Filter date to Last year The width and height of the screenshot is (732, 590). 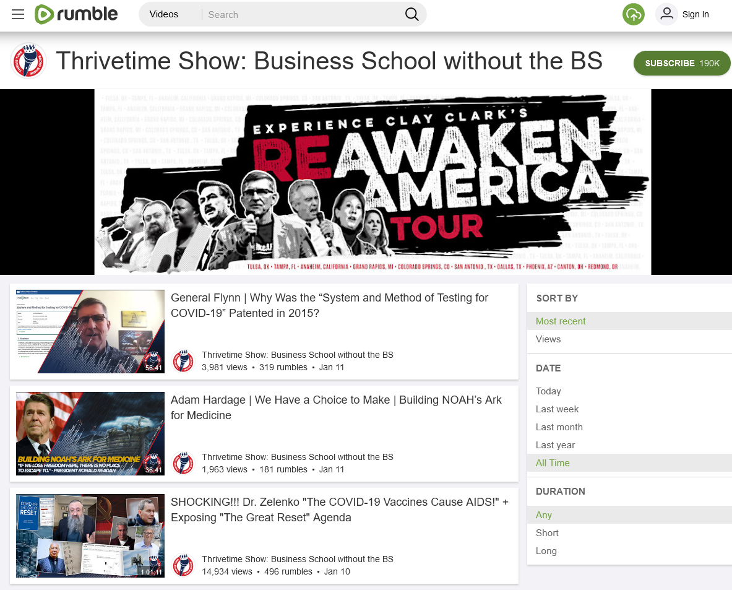(629, 445)
